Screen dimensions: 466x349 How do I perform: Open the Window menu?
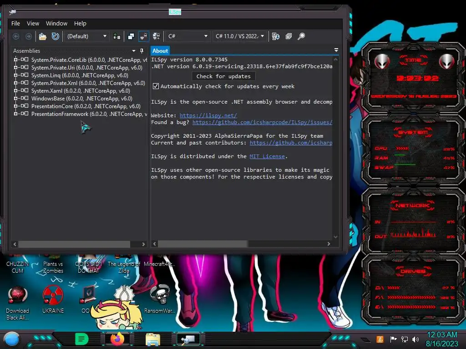[56, 24]
